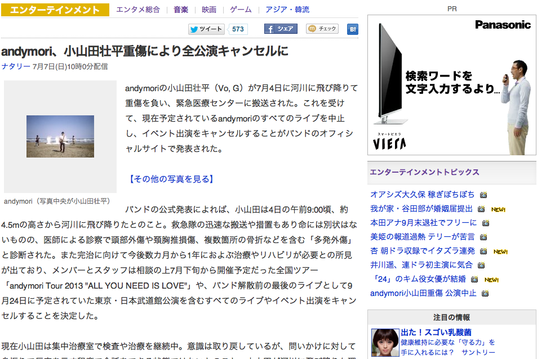Open topic オアシズ大久保 稼ぎぼちぼち
The image size is (546, 359).
(422, 195)
